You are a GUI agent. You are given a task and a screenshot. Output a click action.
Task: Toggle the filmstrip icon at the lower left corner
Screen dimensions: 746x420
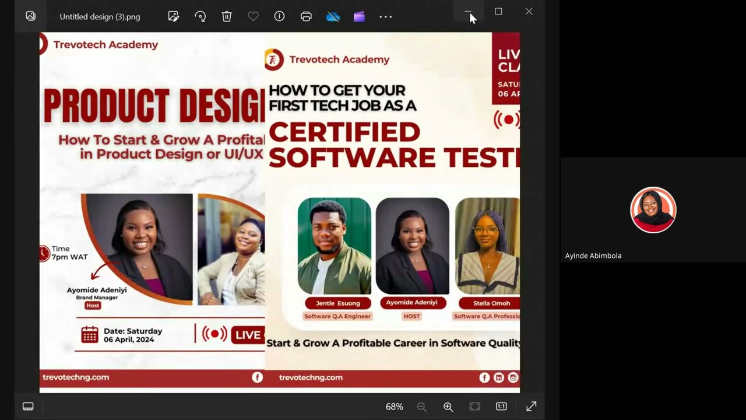coord(28,407)
